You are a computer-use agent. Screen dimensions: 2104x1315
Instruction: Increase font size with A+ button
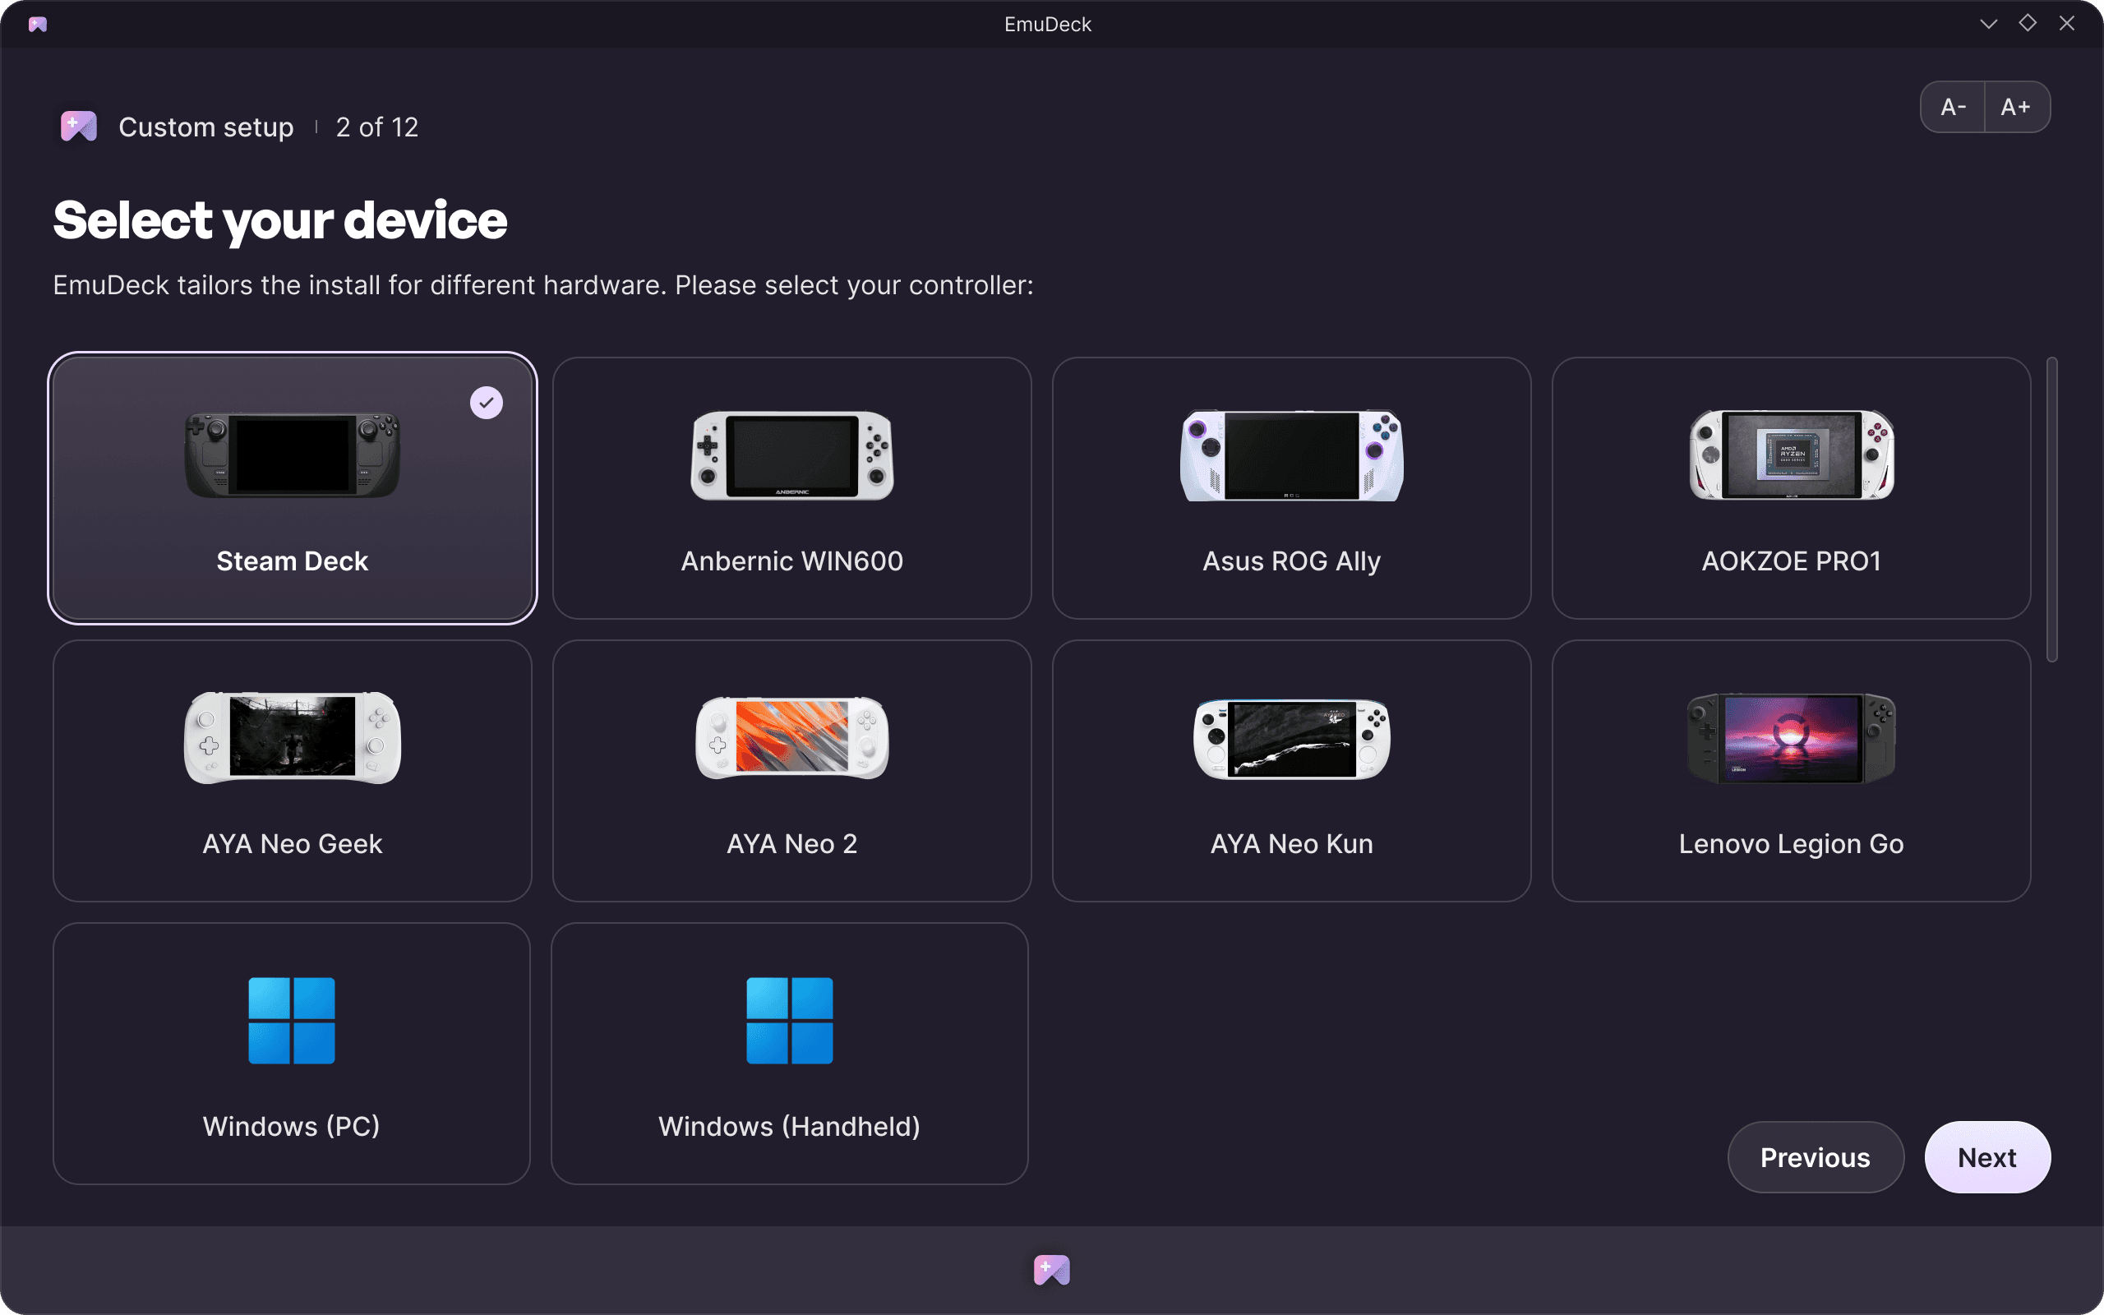point(2017,107)
